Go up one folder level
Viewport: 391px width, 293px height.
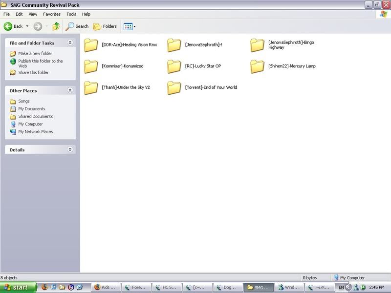click(56, 26)
